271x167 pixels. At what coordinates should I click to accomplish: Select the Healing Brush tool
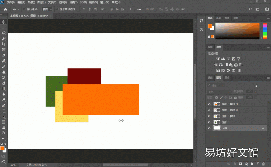point(4,61)
